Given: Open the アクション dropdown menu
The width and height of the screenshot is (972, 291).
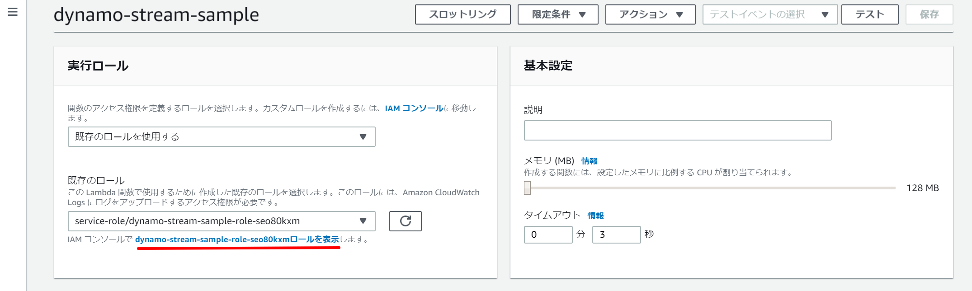Looking at the screenshot, I should [x=650, y=14].
